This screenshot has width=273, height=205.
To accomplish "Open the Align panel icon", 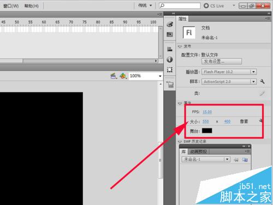I will (170, 49).
